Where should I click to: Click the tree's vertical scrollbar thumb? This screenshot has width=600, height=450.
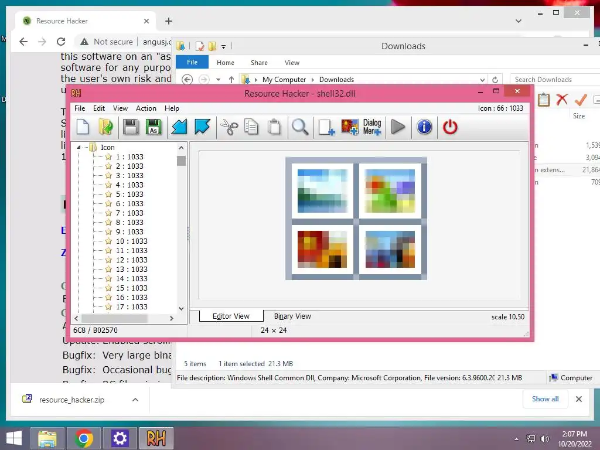tap(182, 161)
